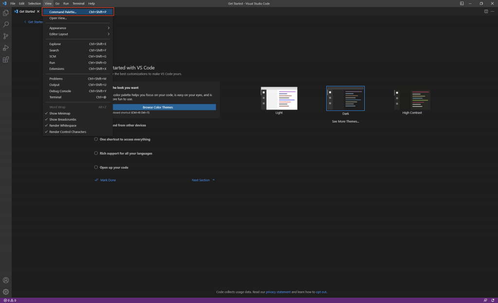Select Search in the View menu

click(x=78, y=50)
